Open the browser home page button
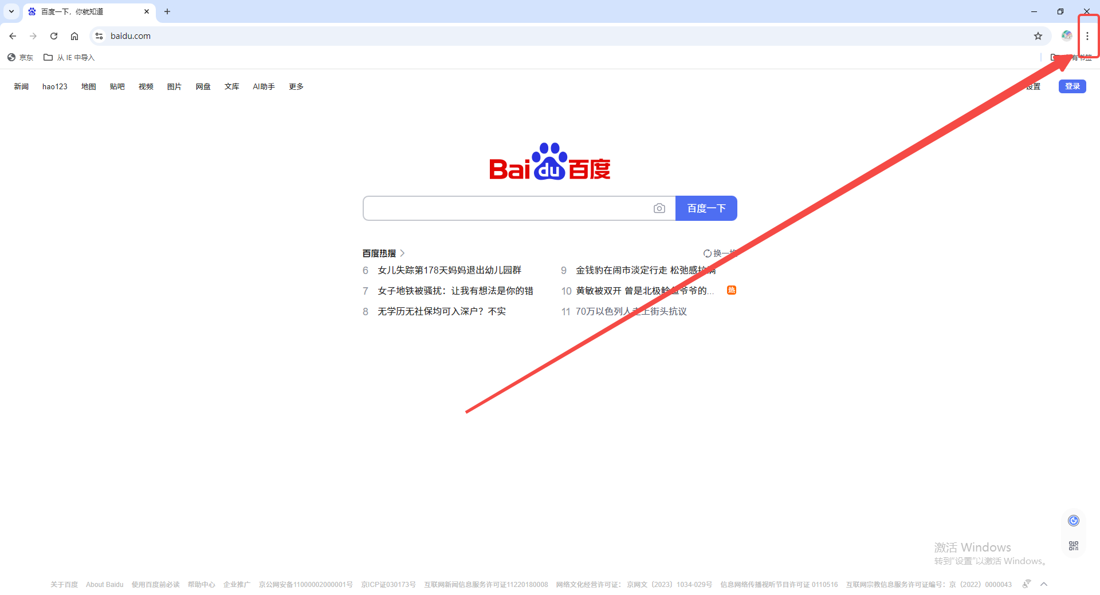1100x595 pixels. pos(74,36)
